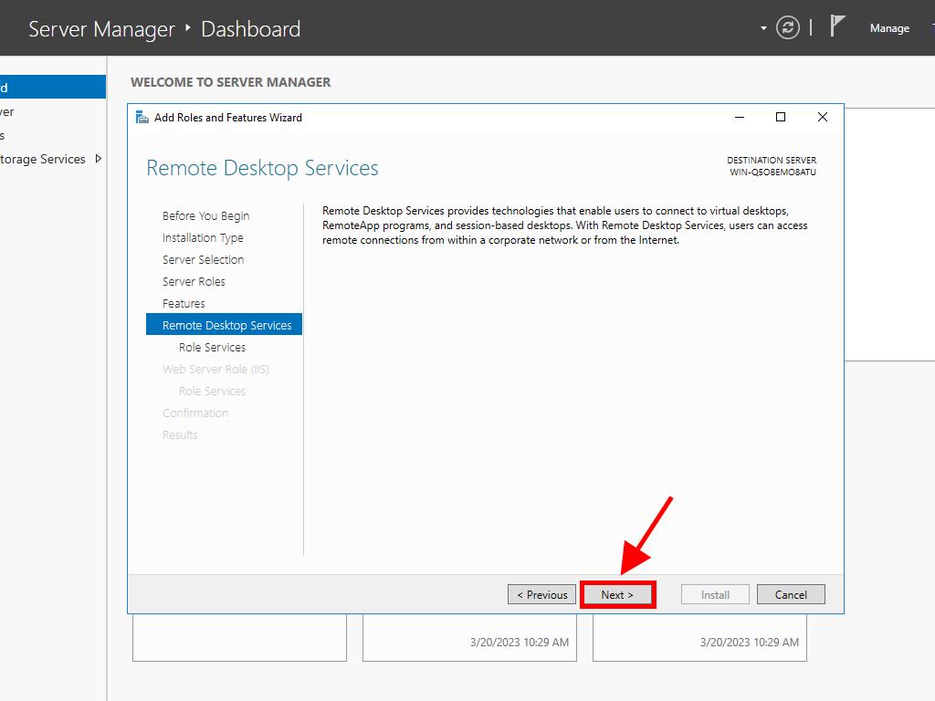Select the Before You Begin step
The width and height of the screenshot is (935, 701).
coord(205,216)
